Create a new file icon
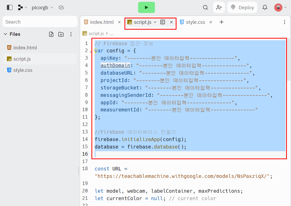This screenshot has width=291, height=206. point(51,34)
